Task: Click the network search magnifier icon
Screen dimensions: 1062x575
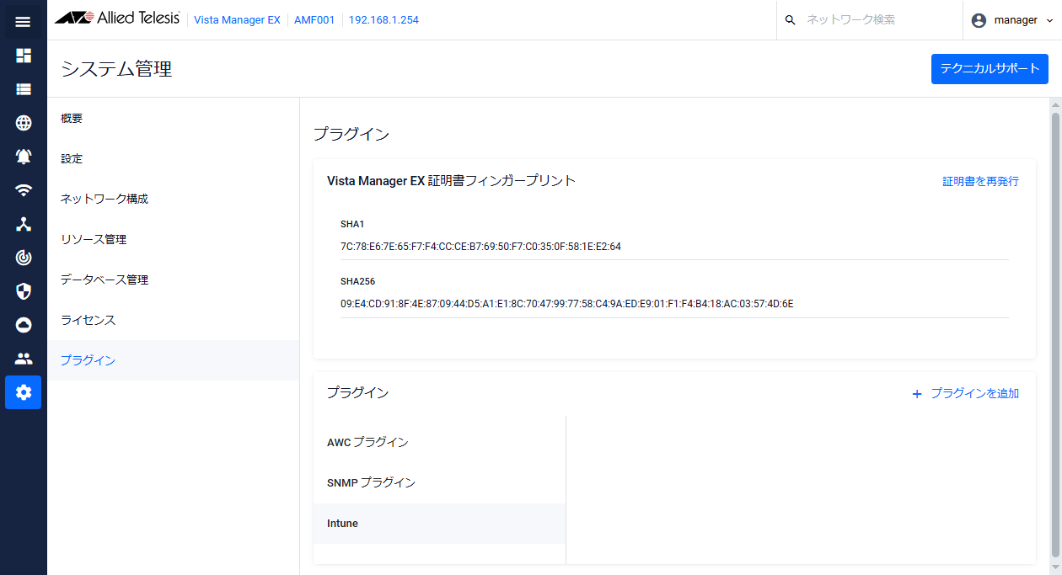Action: pos(790,20)
